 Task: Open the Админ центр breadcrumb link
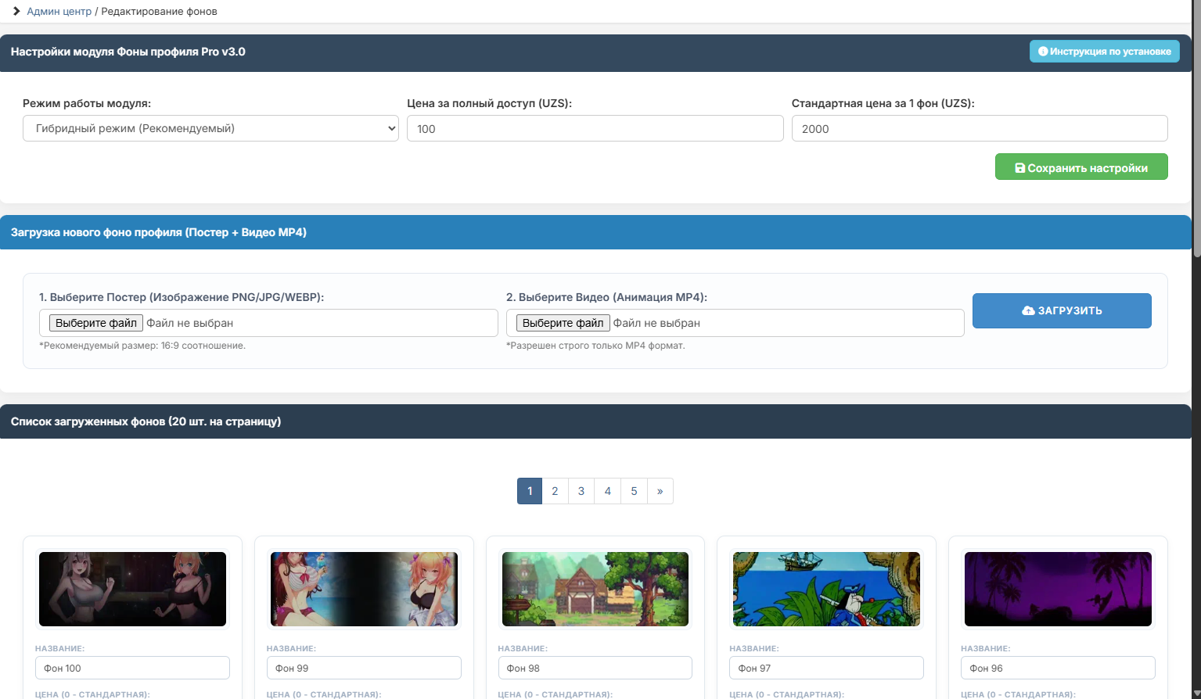tap(59, 12)
